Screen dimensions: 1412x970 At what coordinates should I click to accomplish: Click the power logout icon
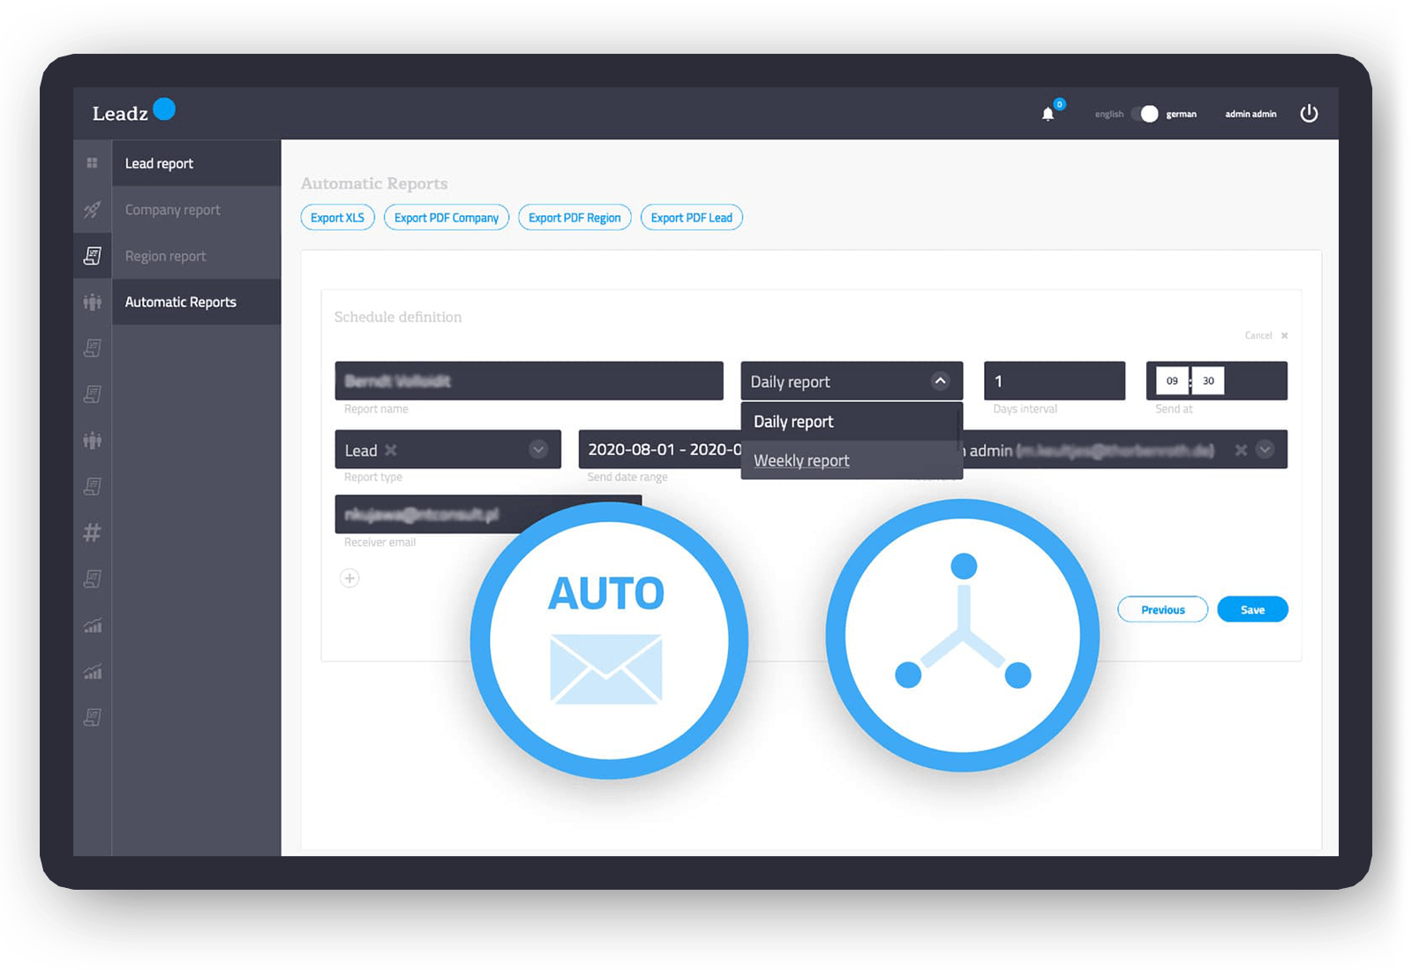(1309, 113)
